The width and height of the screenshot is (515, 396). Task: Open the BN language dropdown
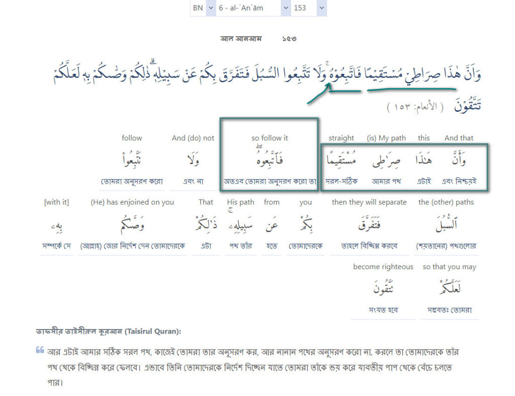click(203, 8)
